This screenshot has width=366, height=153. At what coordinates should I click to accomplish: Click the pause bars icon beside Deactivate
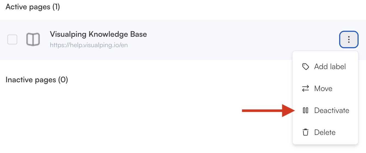pyautogui.click(x=305, y=110)
